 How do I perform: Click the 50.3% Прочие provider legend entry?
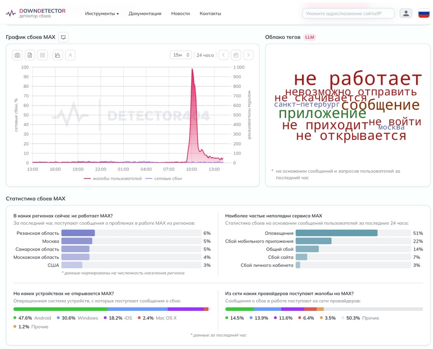pos(360,318)
